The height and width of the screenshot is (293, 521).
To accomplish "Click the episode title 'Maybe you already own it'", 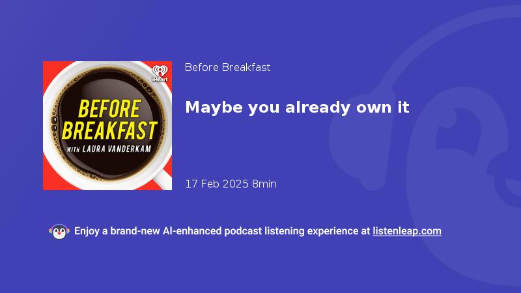I will tap(297, 107).
